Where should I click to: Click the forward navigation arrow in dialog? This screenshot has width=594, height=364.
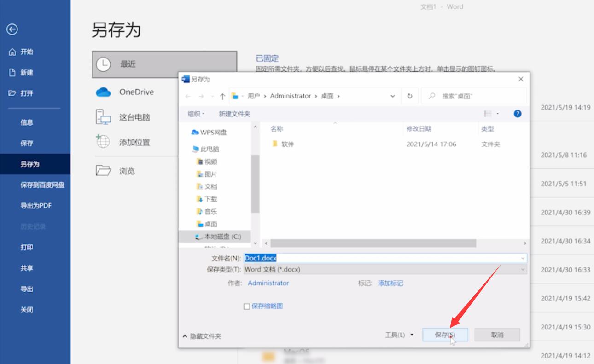pyautogui.click(x=201, y=96)
